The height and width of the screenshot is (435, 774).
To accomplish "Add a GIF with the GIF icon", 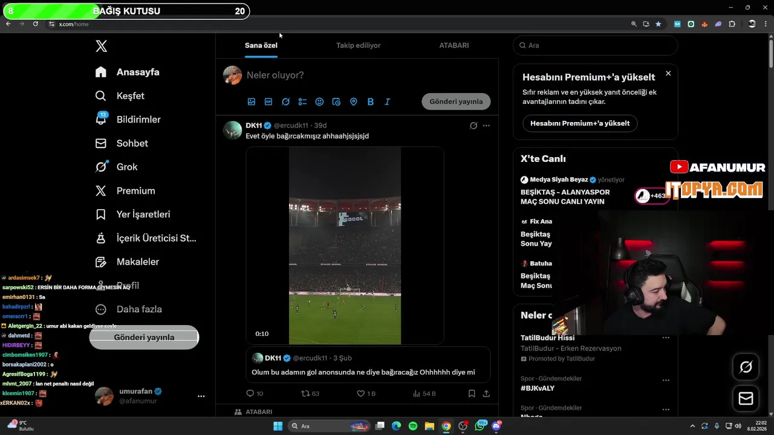I will (268, 101).
